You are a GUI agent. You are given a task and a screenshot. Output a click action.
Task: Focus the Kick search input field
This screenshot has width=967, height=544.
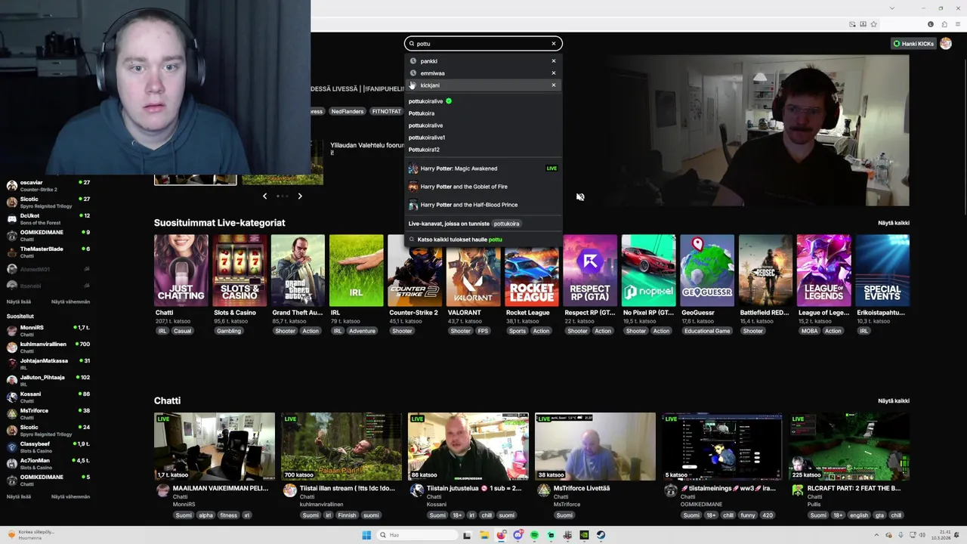point(483,43)
